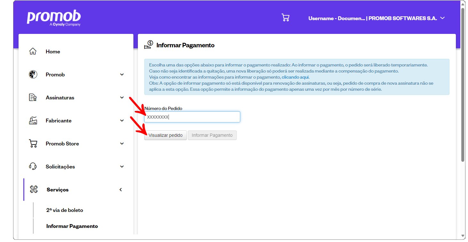Select the Assinaturas menu label
The height and width of the screenshot is (242, 468).
pyautogui.click(x=60, y=98)
